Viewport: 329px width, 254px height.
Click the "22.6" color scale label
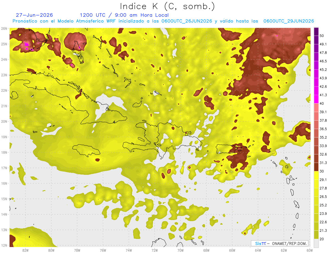point(323,222)
